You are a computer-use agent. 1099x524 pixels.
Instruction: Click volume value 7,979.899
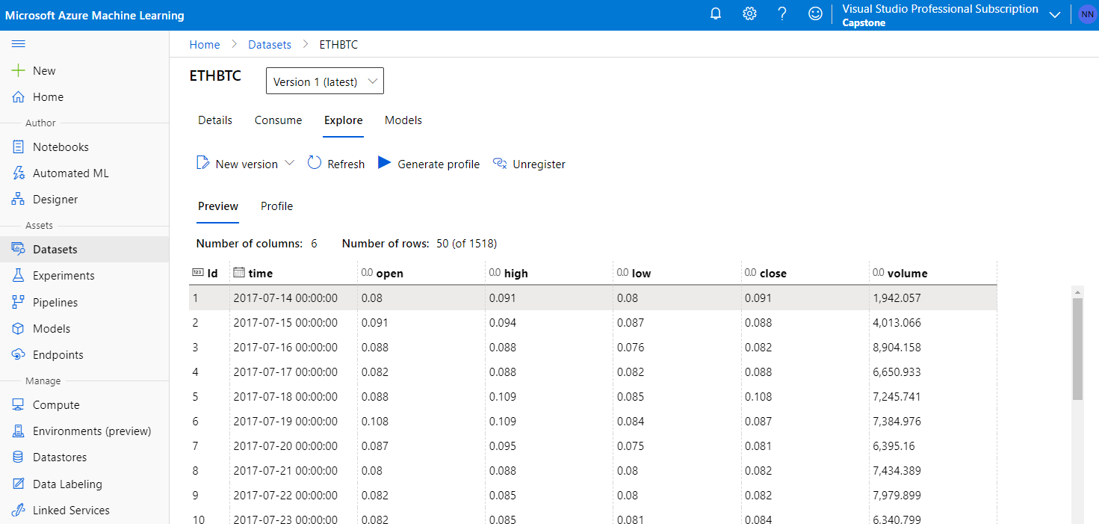click(x=897, y=496)
